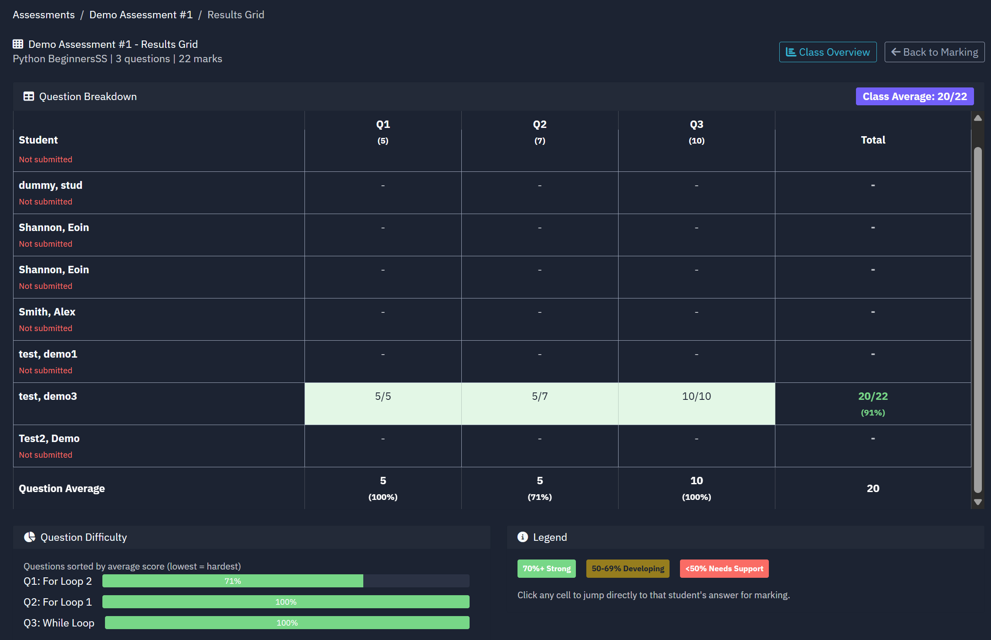Click scrollbar up arrow in results table

click(x=977, y=118)
